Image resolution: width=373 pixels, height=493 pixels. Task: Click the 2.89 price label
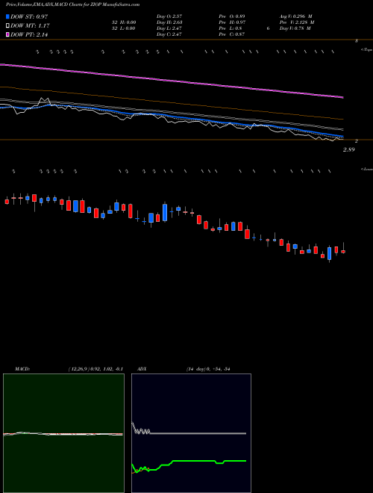[349, 149]
